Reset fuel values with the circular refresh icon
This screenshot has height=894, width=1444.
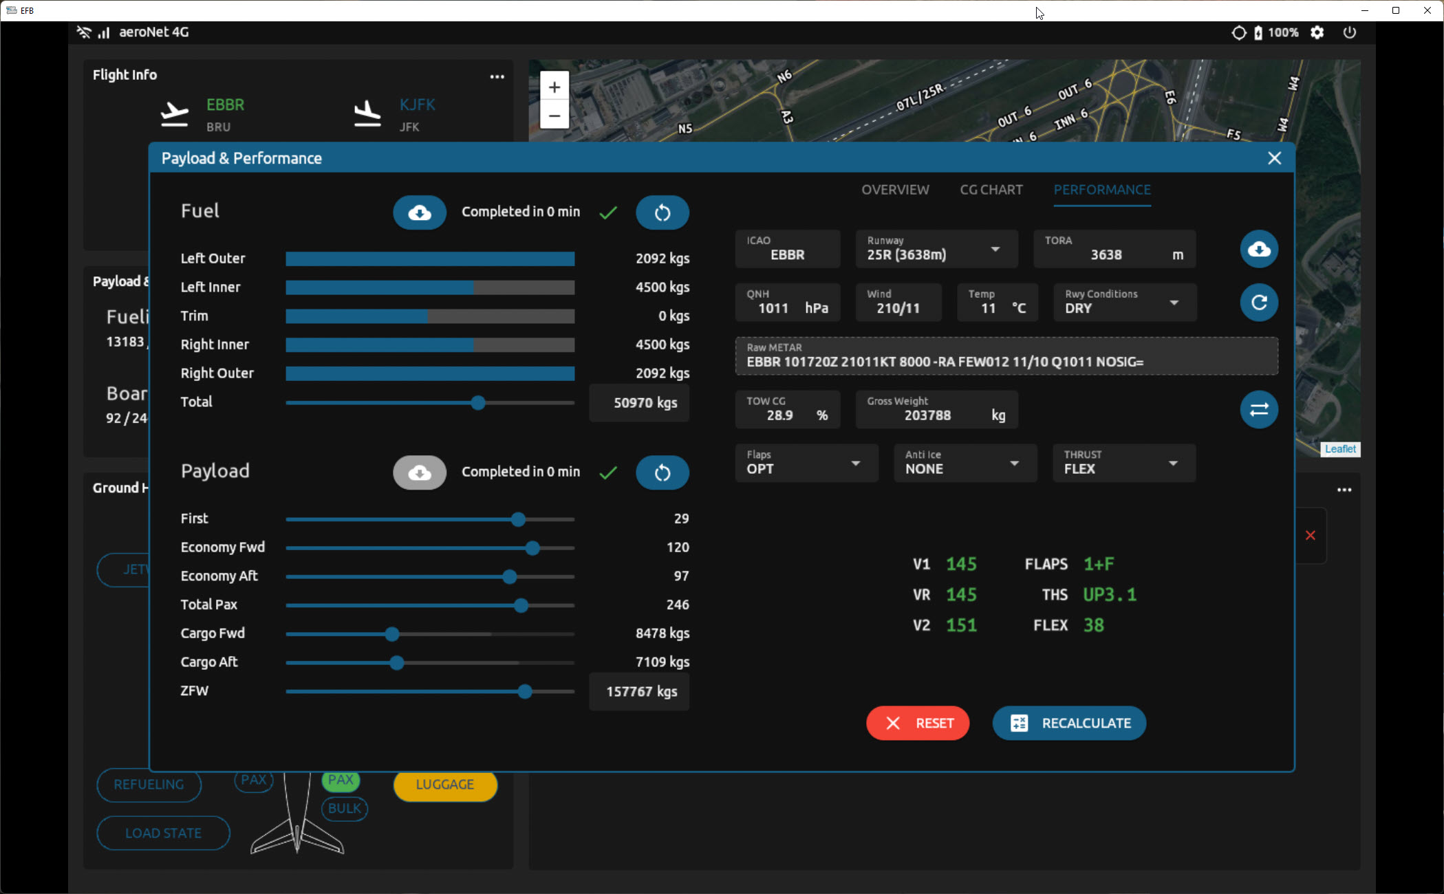click(x=662, y=212)
